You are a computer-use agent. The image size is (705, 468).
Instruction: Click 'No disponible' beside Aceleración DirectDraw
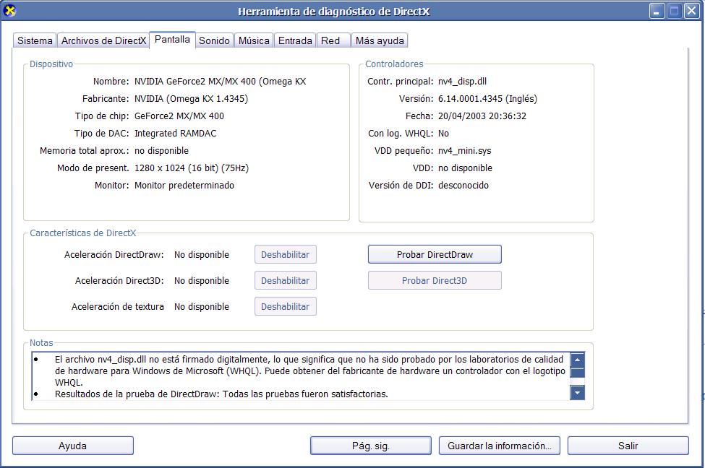[x=202, y=255]
